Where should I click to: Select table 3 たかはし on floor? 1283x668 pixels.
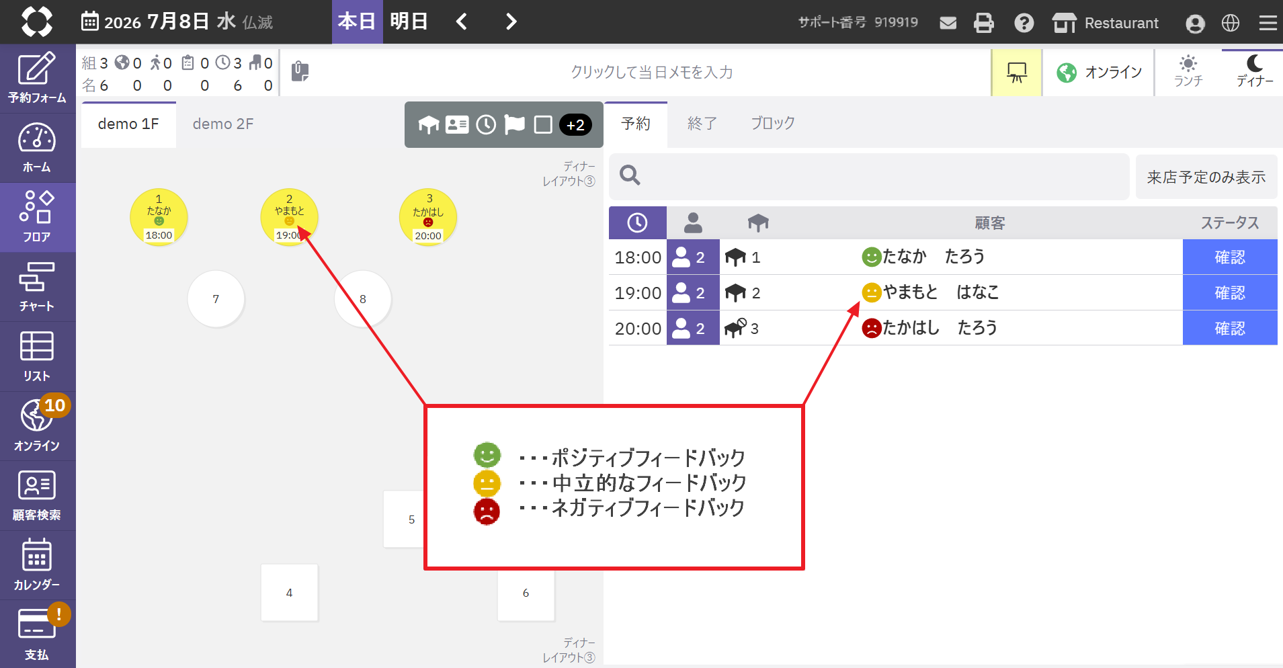point(428,217)
